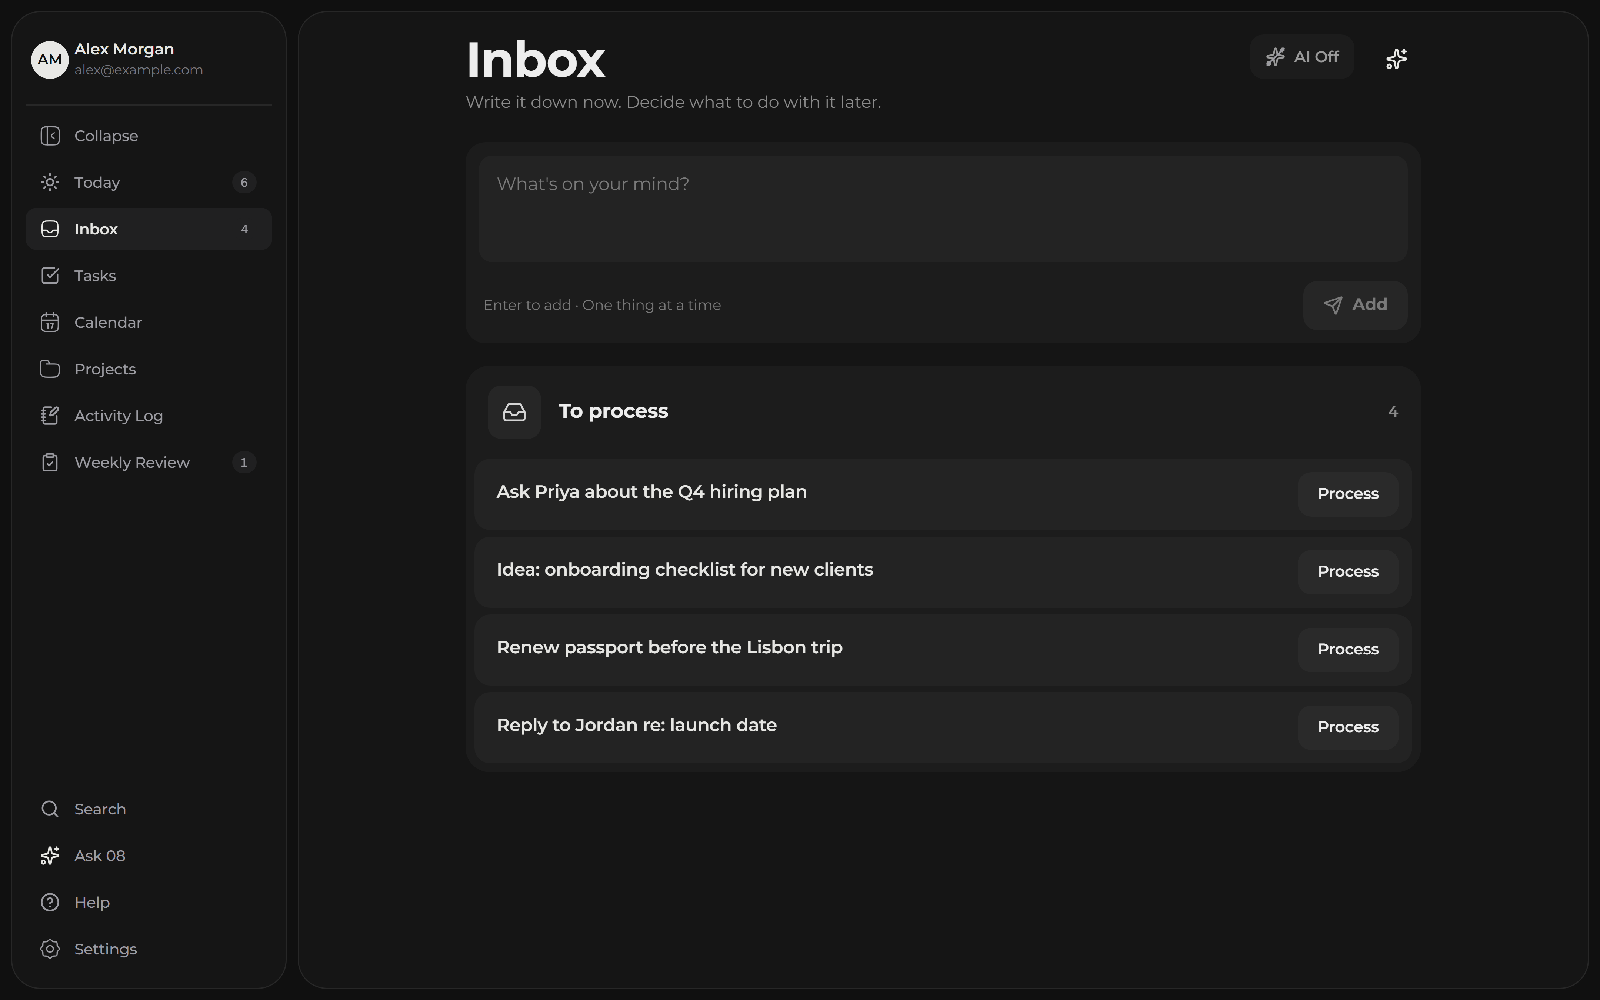Click the 'To process' heading
Image resolution: width=1600 pixels, height=1000 pixels.
tap(613, 411)
